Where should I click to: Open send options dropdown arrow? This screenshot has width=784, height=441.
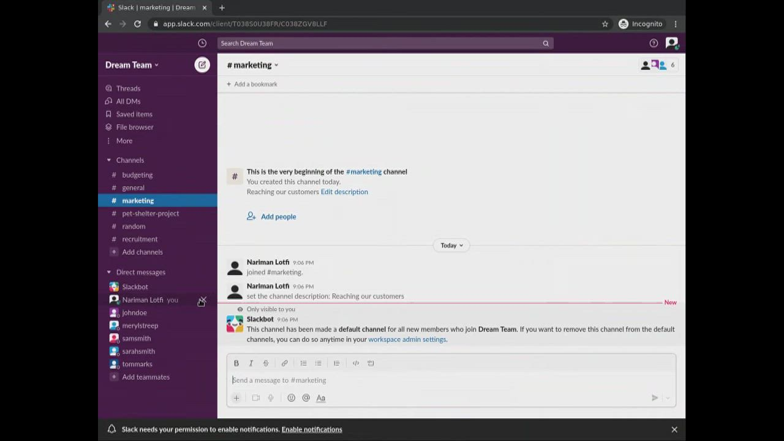tap(667, 398)
